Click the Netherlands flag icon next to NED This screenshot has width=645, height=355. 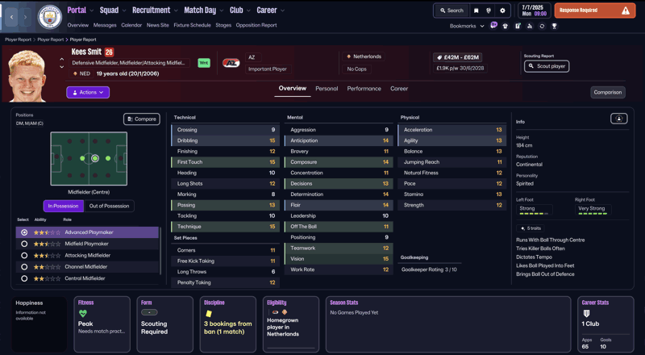click(75, 73)
